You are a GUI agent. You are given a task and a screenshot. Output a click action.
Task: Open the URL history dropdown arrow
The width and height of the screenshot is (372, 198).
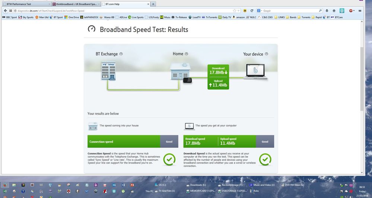click(x=238, y=11)
